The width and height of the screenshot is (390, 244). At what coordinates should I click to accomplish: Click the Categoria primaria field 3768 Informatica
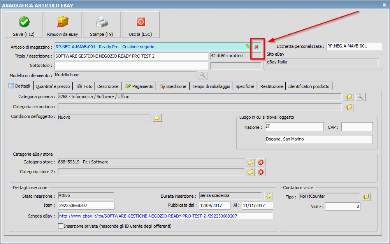point(200,97)
